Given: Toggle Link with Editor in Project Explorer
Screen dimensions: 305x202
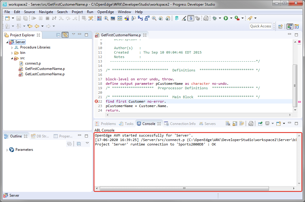Looking at the screenshot, I should (65, 35).
